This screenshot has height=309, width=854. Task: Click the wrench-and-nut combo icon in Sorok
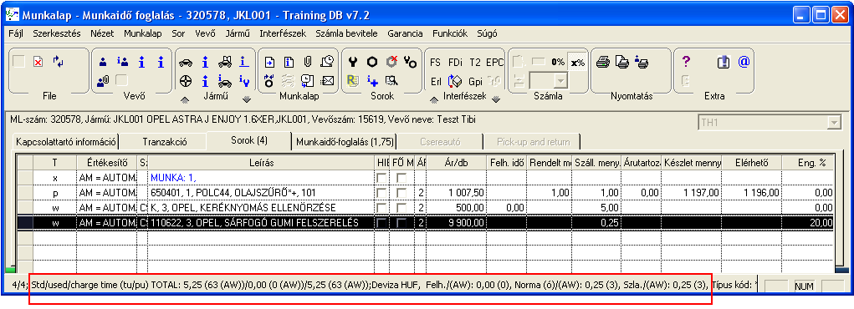tap(411, 63)
